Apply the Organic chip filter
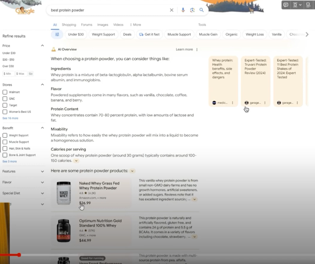Viewport: 315px width, 264px height. [x=231, y=35]
